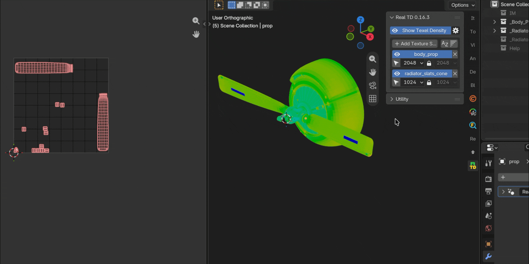Select the pan hand tool in UV editor
529x264 pixels.
coord(196,34)
